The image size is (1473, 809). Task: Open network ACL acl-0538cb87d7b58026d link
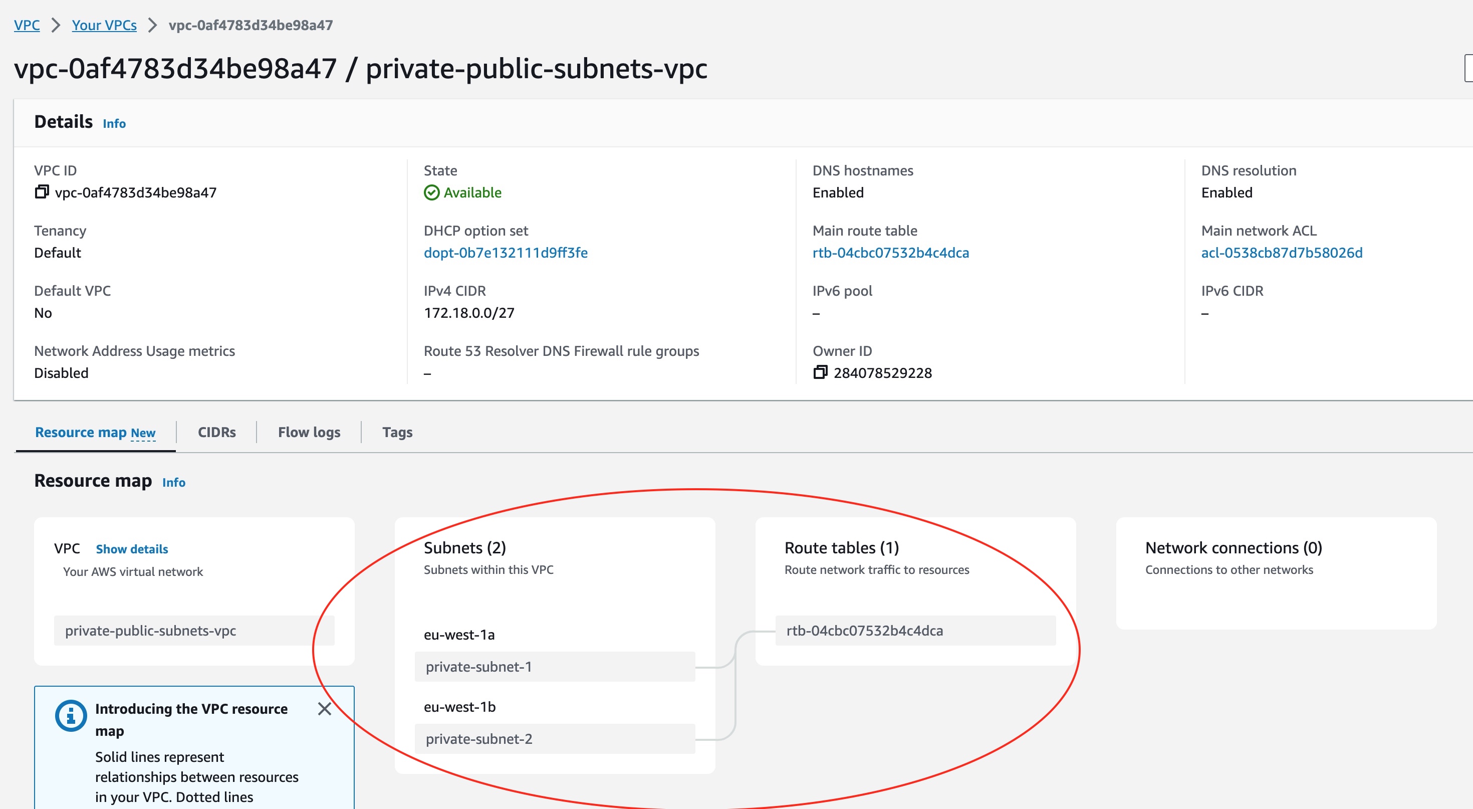pyautogui.click(x=1282, y=253)
